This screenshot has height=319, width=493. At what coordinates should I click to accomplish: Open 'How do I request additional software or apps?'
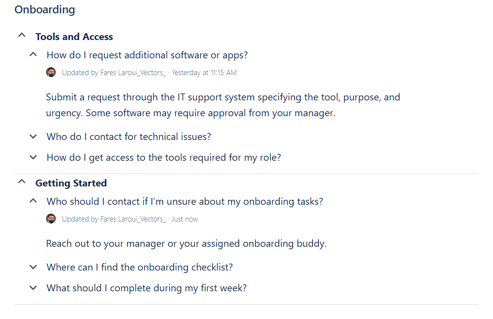click(x=146, y=55)
